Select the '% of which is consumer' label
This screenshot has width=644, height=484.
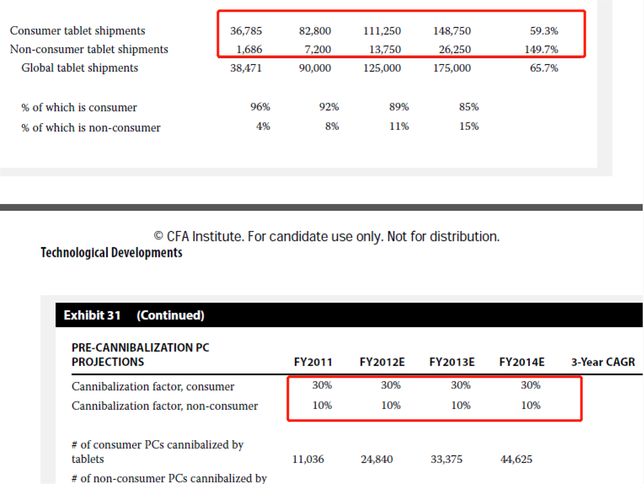[x=79, y=107]
